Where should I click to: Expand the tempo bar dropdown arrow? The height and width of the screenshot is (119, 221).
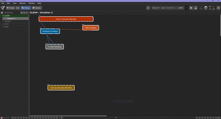[x=186, y=8]
